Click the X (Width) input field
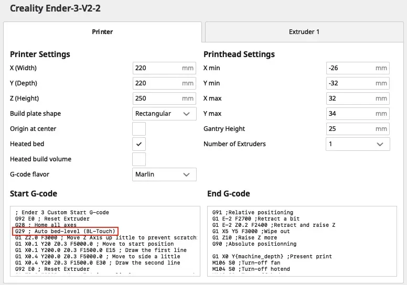Viewport: 407px width, 285px height. click(x=157, y=68)
